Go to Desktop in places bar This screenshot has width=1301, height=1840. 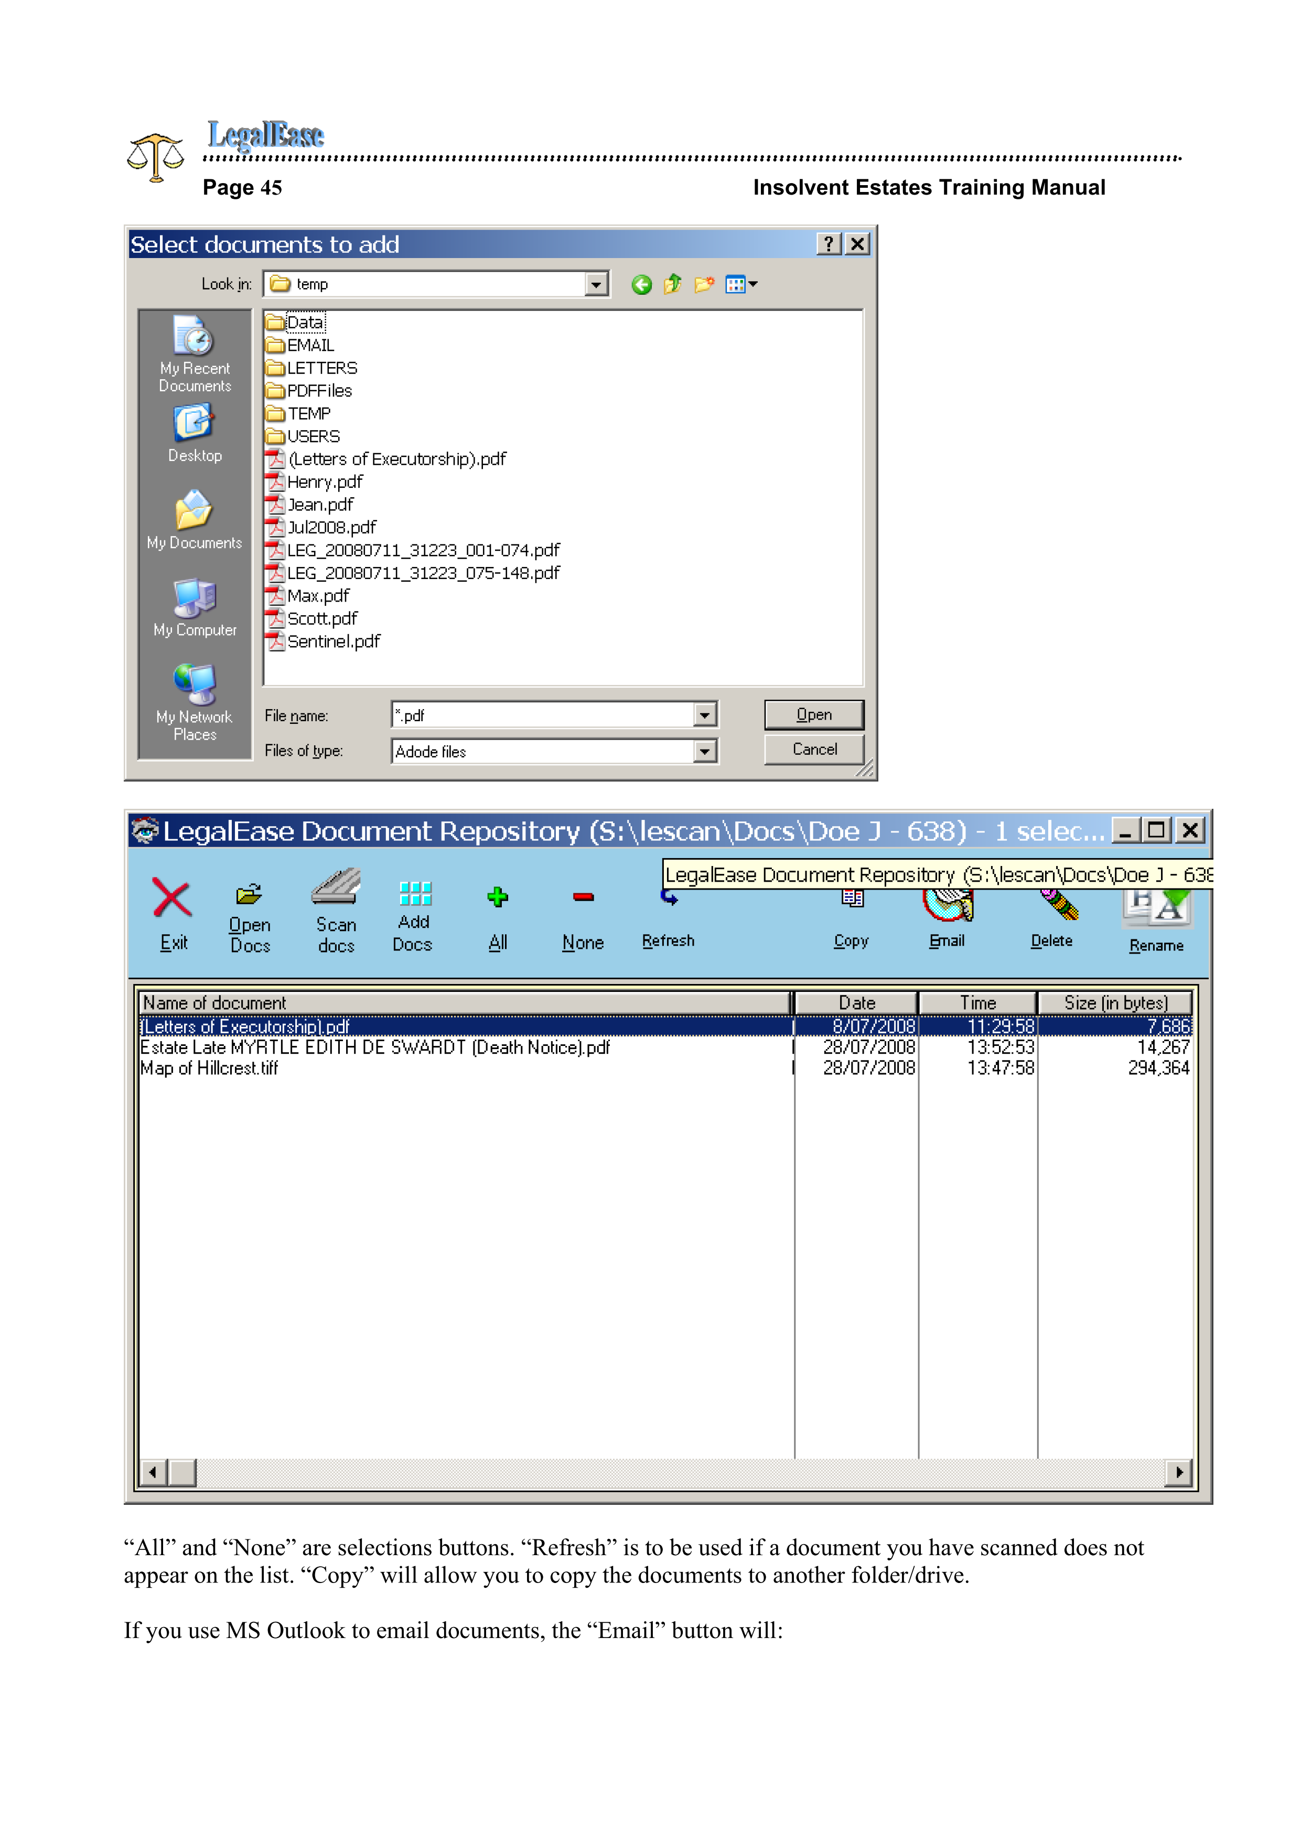pos(195,434)
